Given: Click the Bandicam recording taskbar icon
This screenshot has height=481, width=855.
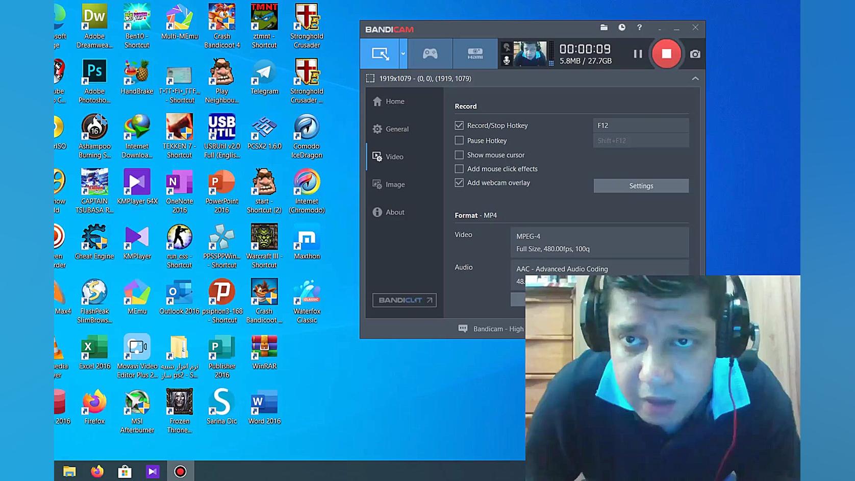Looking at the screenshot, I should click(180, 471).
